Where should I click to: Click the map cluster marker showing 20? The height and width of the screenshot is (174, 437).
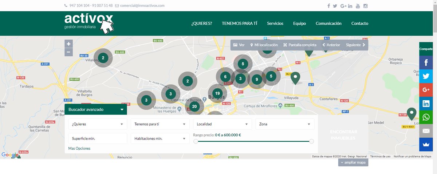(x=194, y=106)
